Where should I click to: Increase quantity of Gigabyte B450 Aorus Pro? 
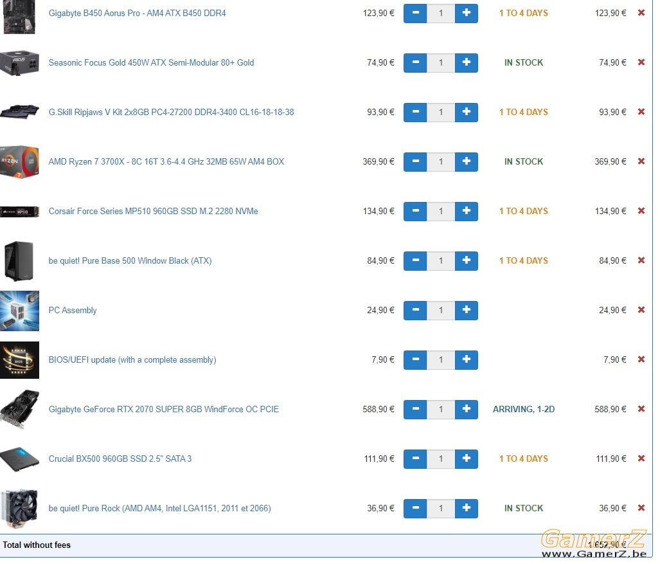pos(467,13)
